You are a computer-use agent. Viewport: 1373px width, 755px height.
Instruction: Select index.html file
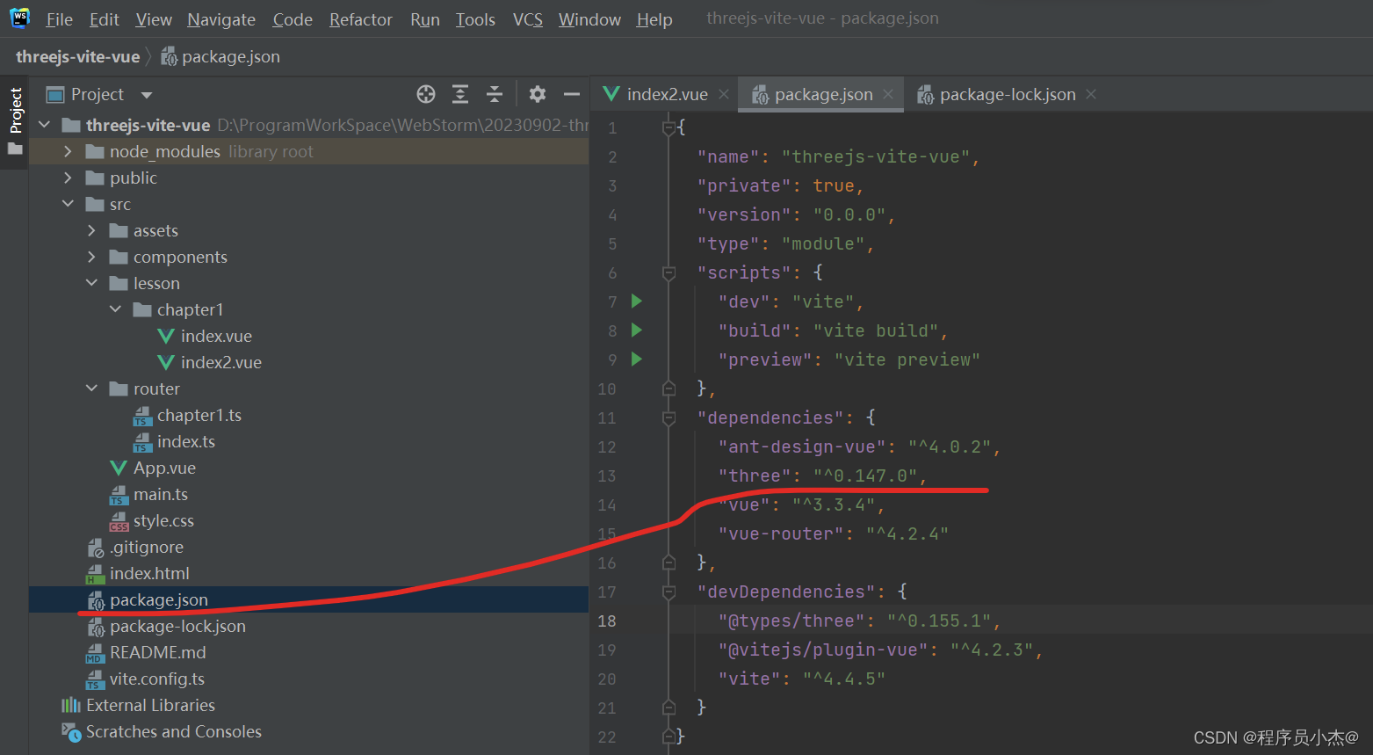tap(149, 573)
